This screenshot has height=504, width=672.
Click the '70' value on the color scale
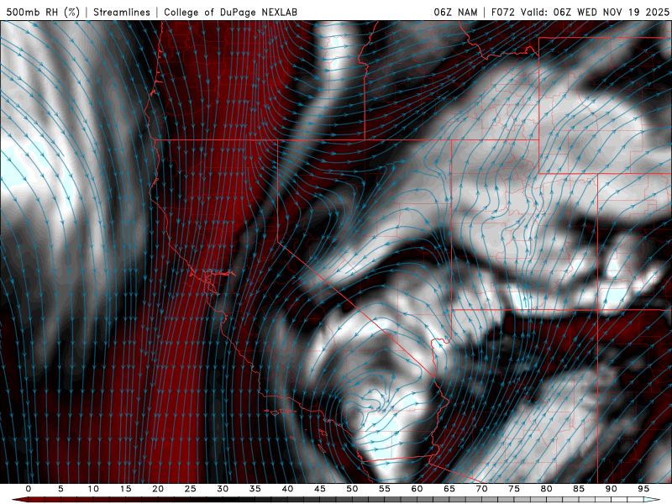pos(481,489)
